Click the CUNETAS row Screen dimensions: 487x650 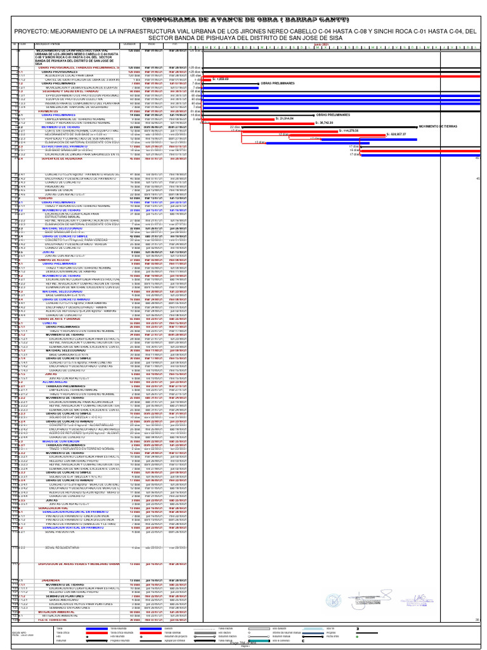tap(100, 322)
